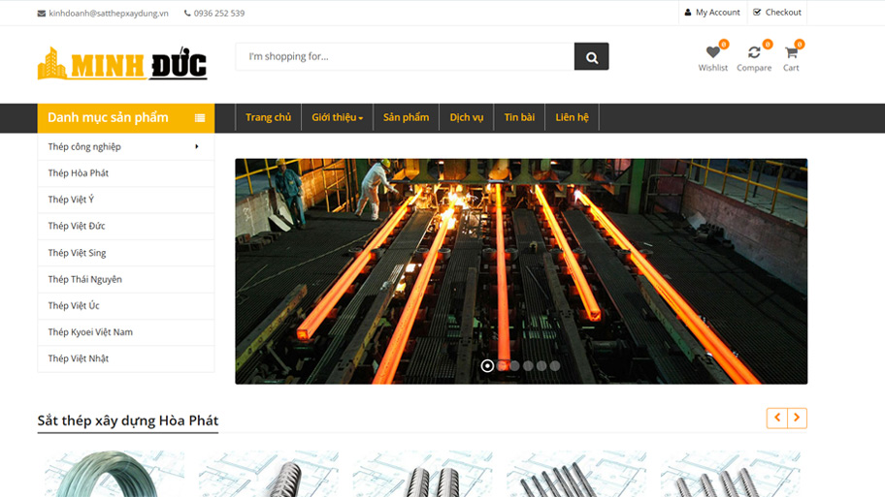The height and width of the screenshot is (497, 885).
Task: Open the Giới thiệu dropdown menu
Action: pyautogui.click(x=337, y=117)
